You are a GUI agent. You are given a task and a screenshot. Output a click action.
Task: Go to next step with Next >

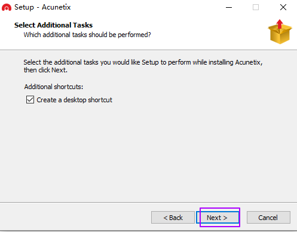point(218,218)
